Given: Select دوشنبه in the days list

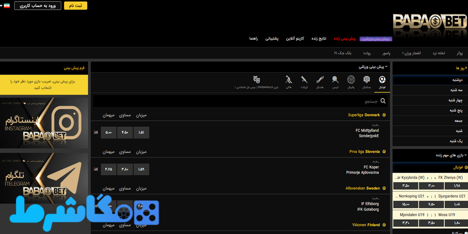Looking at the screenshot, I should pyautogui.click(x=430, y=80).
